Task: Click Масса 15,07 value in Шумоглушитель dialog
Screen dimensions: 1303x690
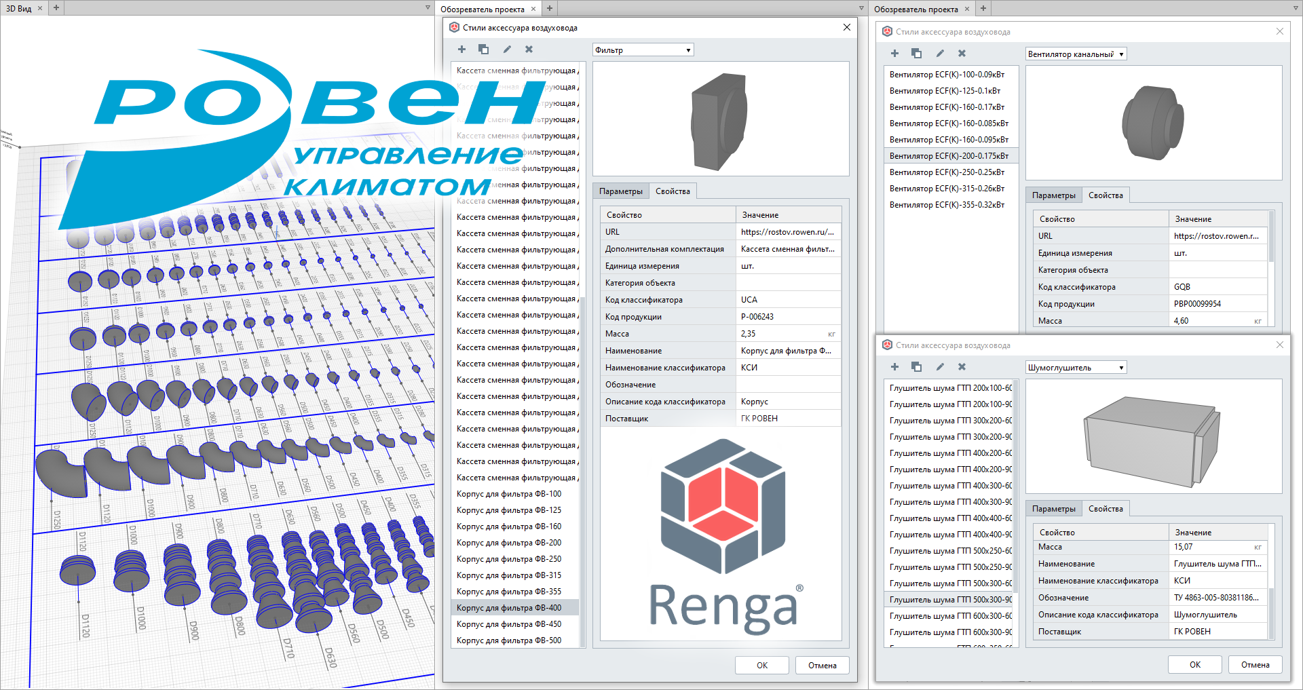Action: tap(1218, 547)
